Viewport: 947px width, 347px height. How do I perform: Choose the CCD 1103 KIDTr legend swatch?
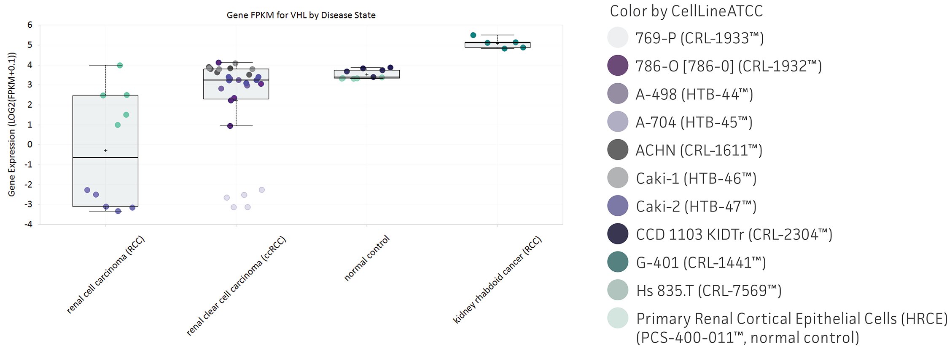618,234
